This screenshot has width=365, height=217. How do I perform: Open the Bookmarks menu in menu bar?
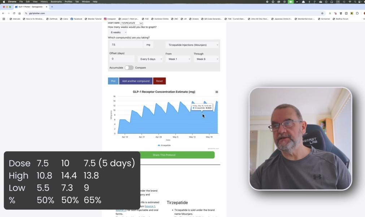(x=56, y=1)
